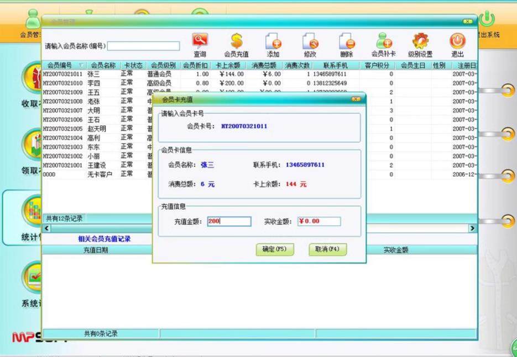Click the 会员级别 column header
This screenshot has width=517, height=357.
coord(163,65)
